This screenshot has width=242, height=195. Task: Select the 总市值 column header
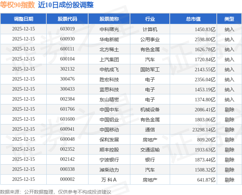click(193, 19)
